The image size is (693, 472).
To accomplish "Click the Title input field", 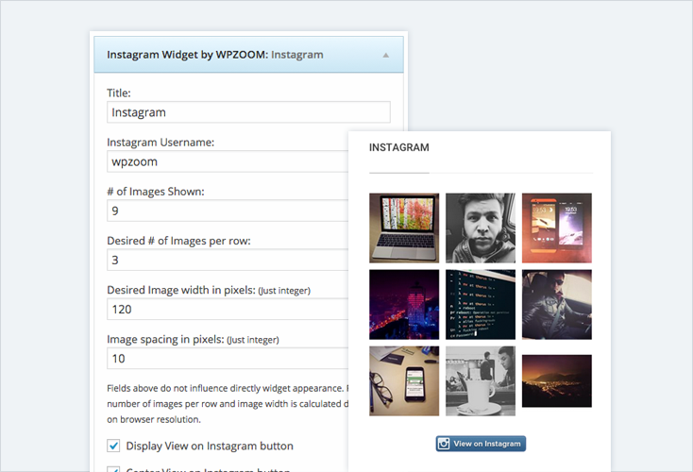I will pyautogui.click(x=248, y=112).
